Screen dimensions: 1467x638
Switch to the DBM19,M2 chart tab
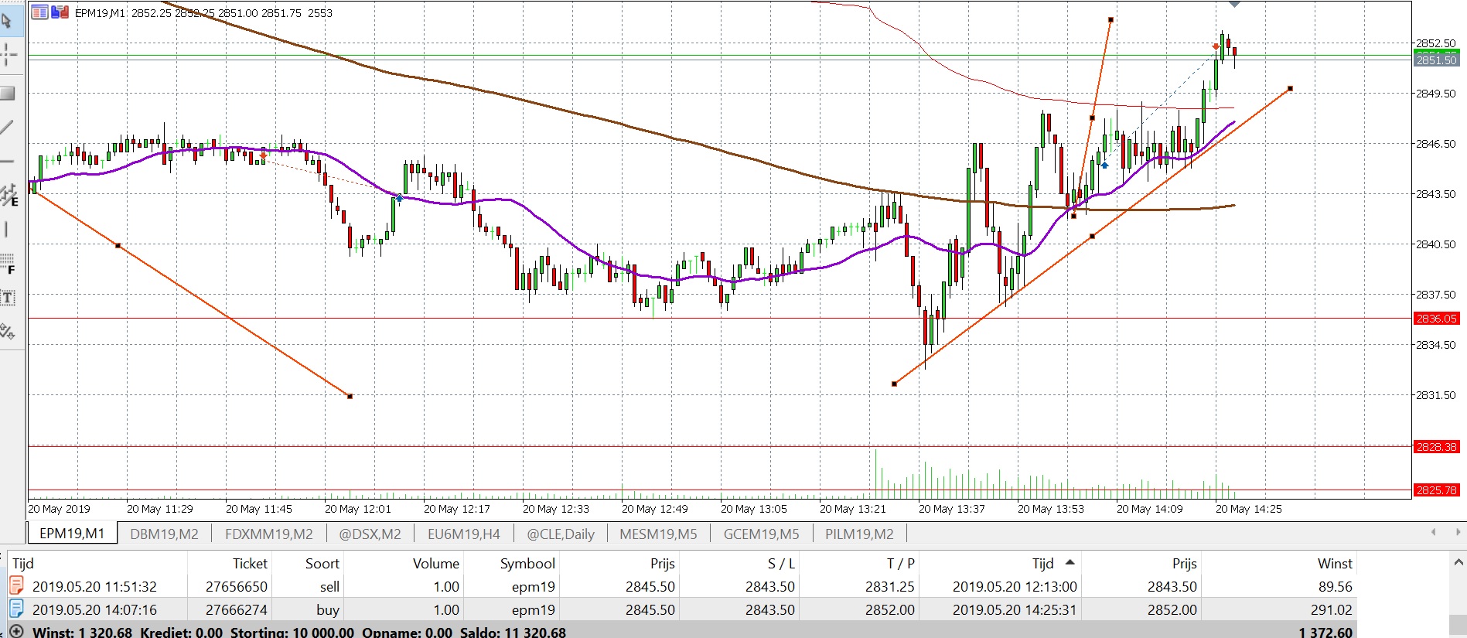(x=164, y=534)
